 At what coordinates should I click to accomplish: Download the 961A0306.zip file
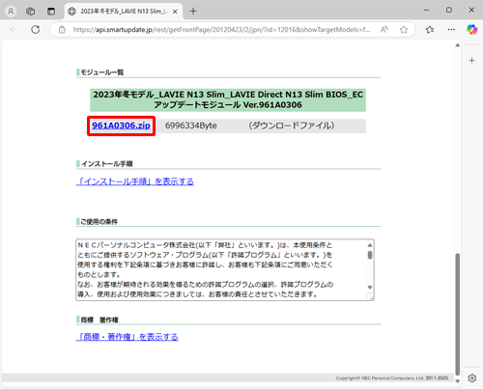(121, 125)
